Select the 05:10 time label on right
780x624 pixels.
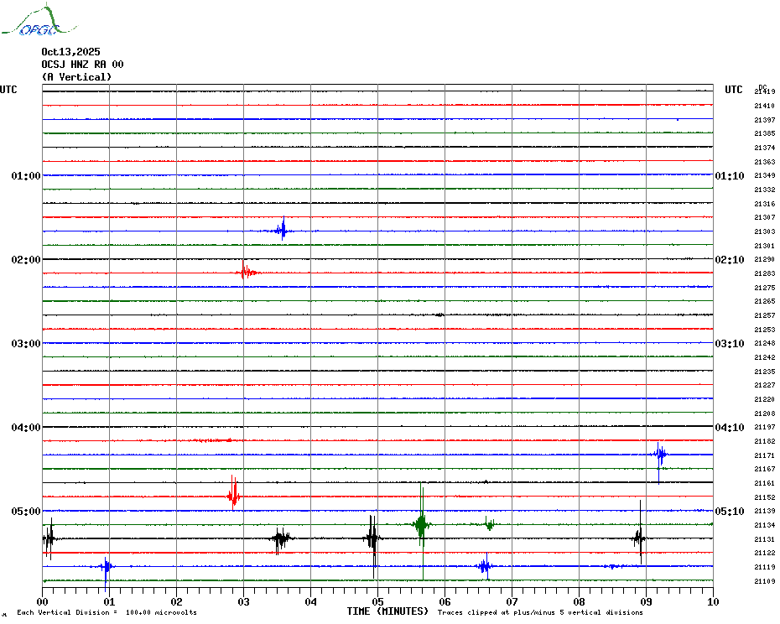pos(729,512)
